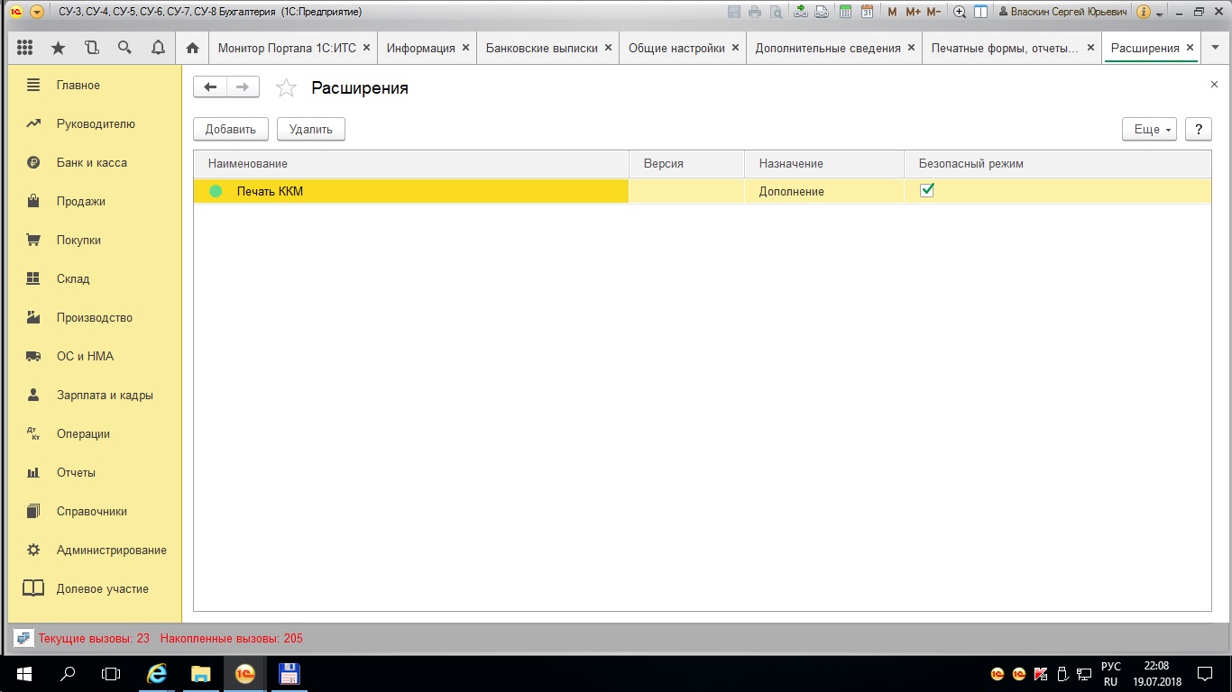The image size is (1232, 692).
Task: Click the Версия column header
Action: 687,163
